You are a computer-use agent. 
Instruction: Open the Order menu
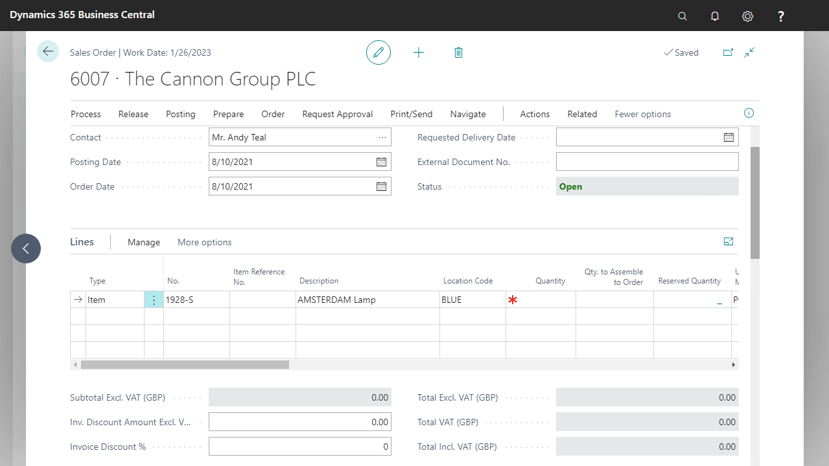point(273,114)
